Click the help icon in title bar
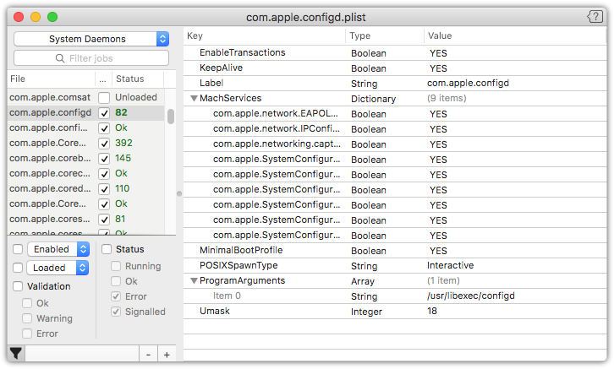The image size is (614, 369). point(595,17)
